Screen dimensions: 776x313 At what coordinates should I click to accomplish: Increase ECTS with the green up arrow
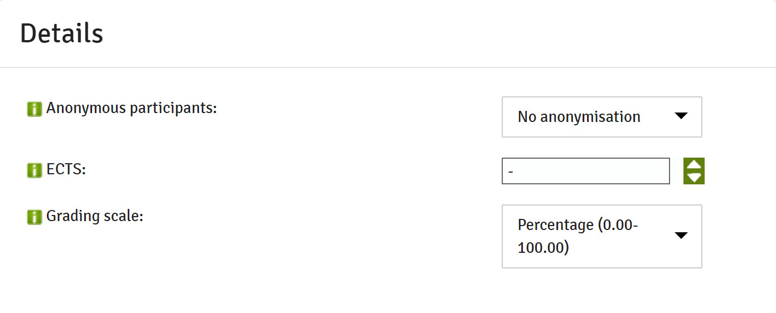tap(694, 165)
